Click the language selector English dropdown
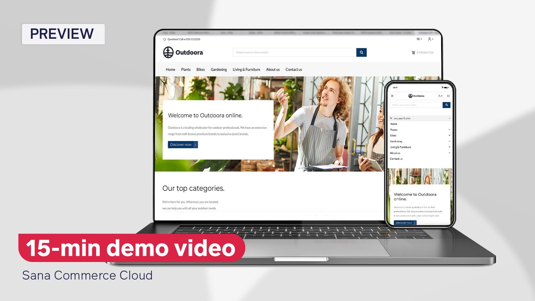Image resolution: width=535 pixels, height=301 pixels. coord(420,118)
